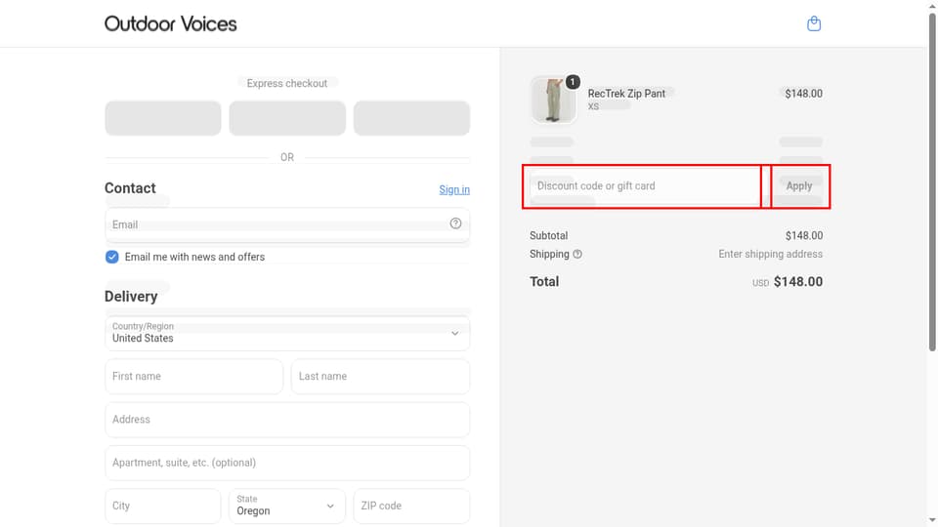Screen dimensions: 938x527
Task: Click the Outdoor Voices logo
Action: click(170, 23)
